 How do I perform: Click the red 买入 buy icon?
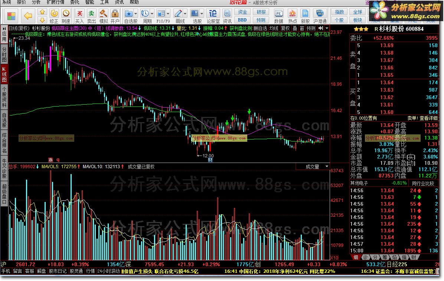click(x=79, y=13)
